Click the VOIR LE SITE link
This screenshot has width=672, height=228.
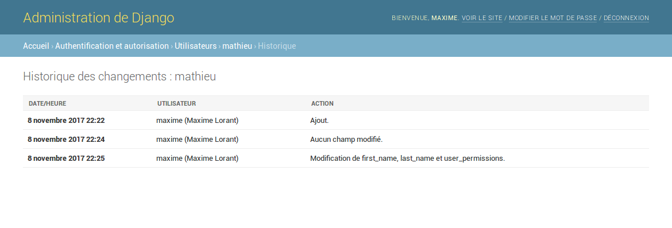[x=482, y=18]
